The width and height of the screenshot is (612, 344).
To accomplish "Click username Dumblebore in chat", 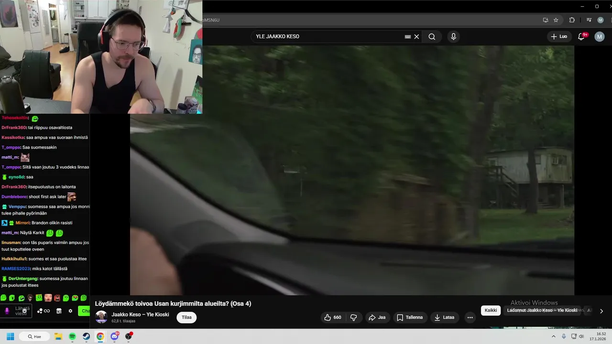I will [14, 197].
